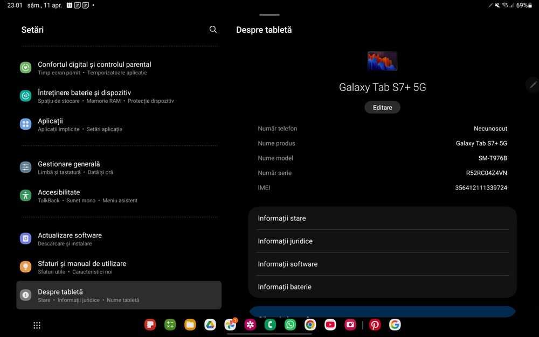Open Confortul digital și controlul parental
The width and height of the screenshot is (539, 337).
(119, 68)
